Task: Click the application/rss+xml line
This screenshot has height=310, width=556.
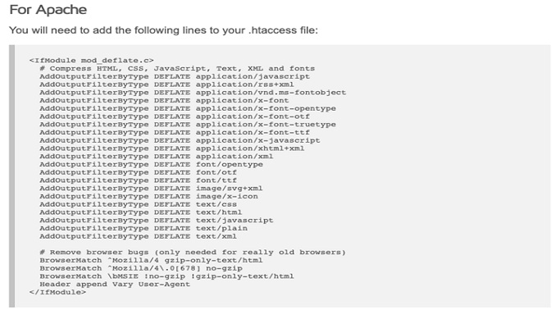Action: [166, 84]
